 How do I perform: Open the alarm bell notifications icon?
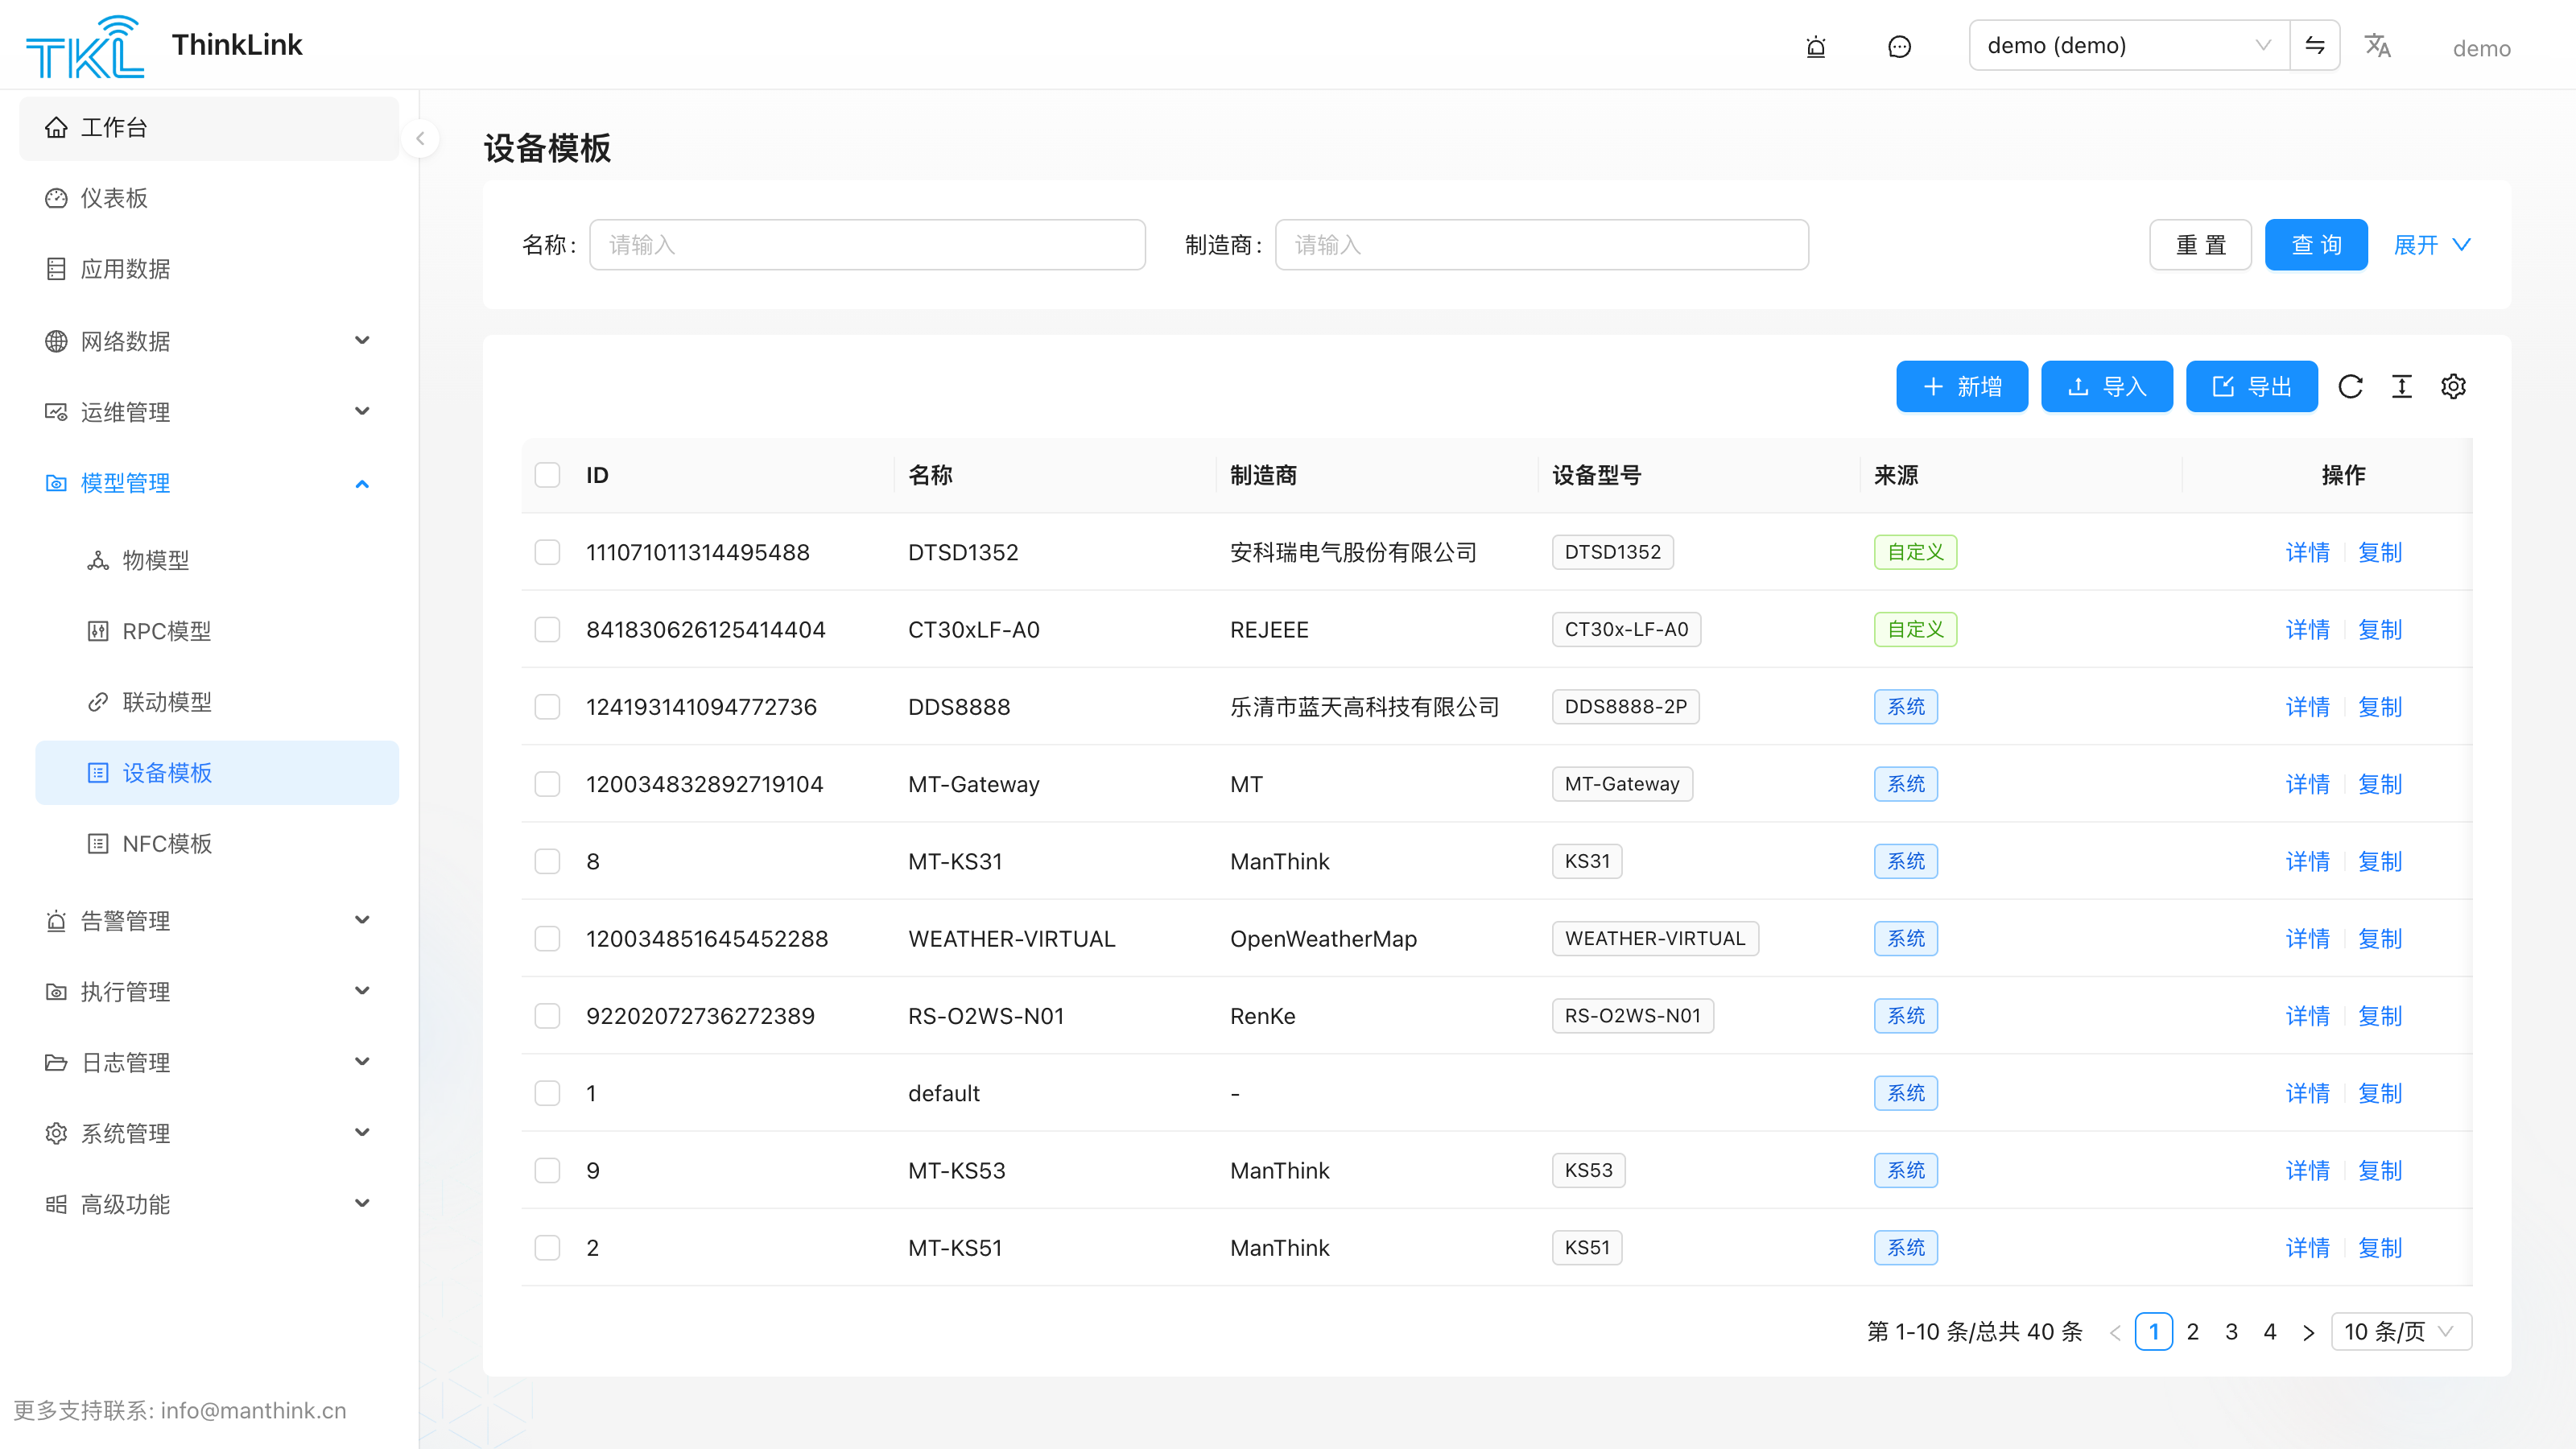(1816, 46)
